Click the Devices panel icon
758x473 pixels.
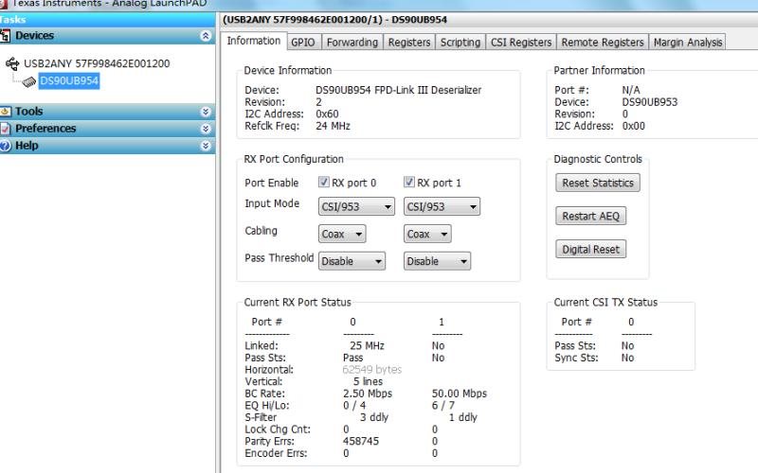point(6,36)
